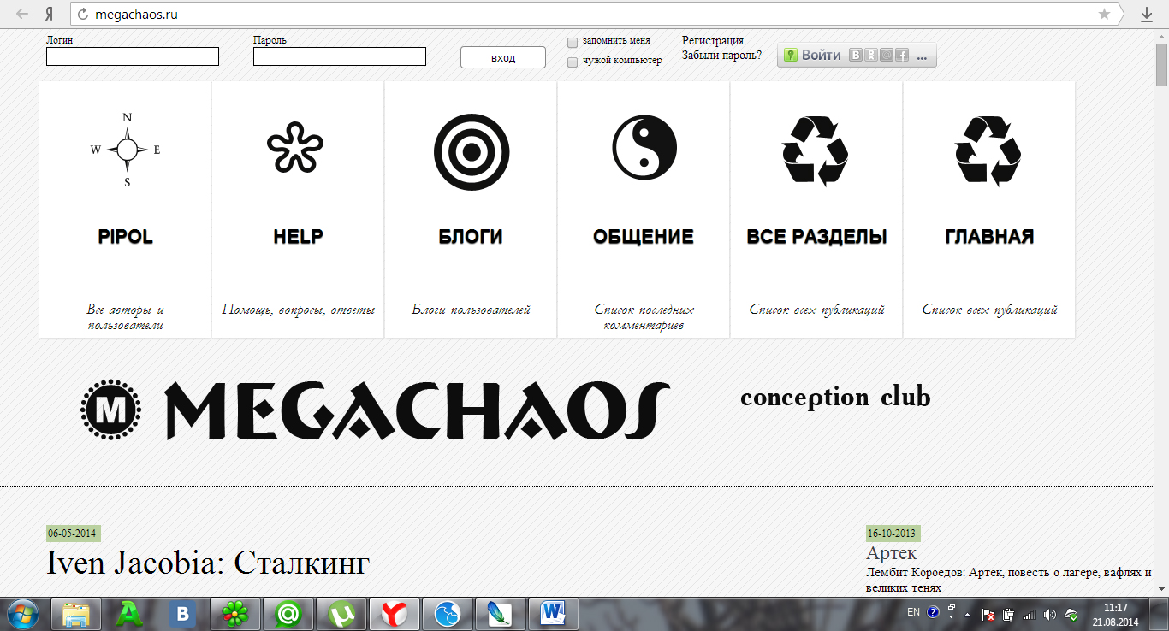The height and width of the screenshot is (631, 1169).
Task: Log in via Odnoklassniki icon in Войти widget
Action: pos(870,56)
